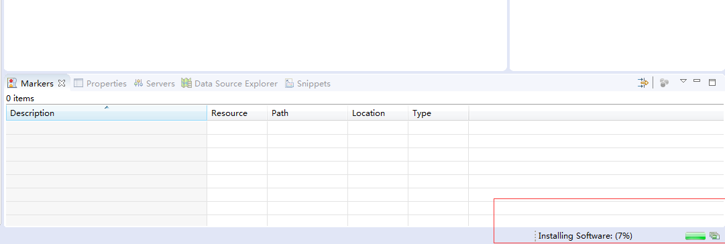Open the Markers View Menu triangle

pyautogui.click(x=683, y=81)
